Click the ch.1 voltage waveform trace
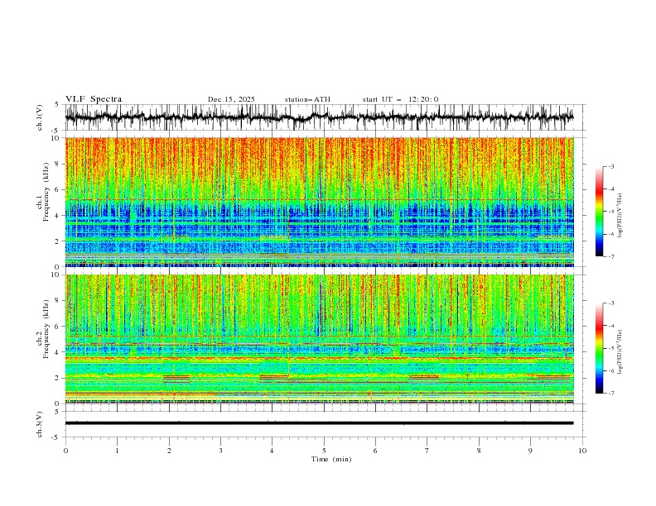Screen dimensions: 656x506 (x=319, y=117)
